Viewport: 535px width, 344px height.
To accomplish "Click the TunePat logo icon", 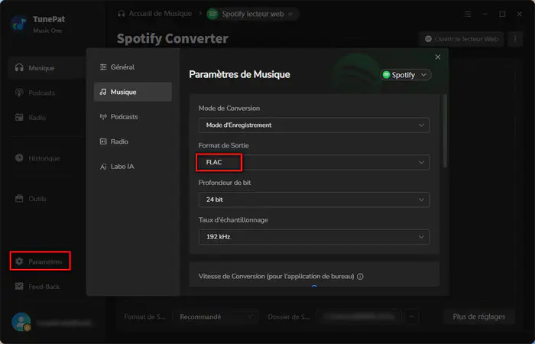I will pyautogui.click(x=19, y=24).
